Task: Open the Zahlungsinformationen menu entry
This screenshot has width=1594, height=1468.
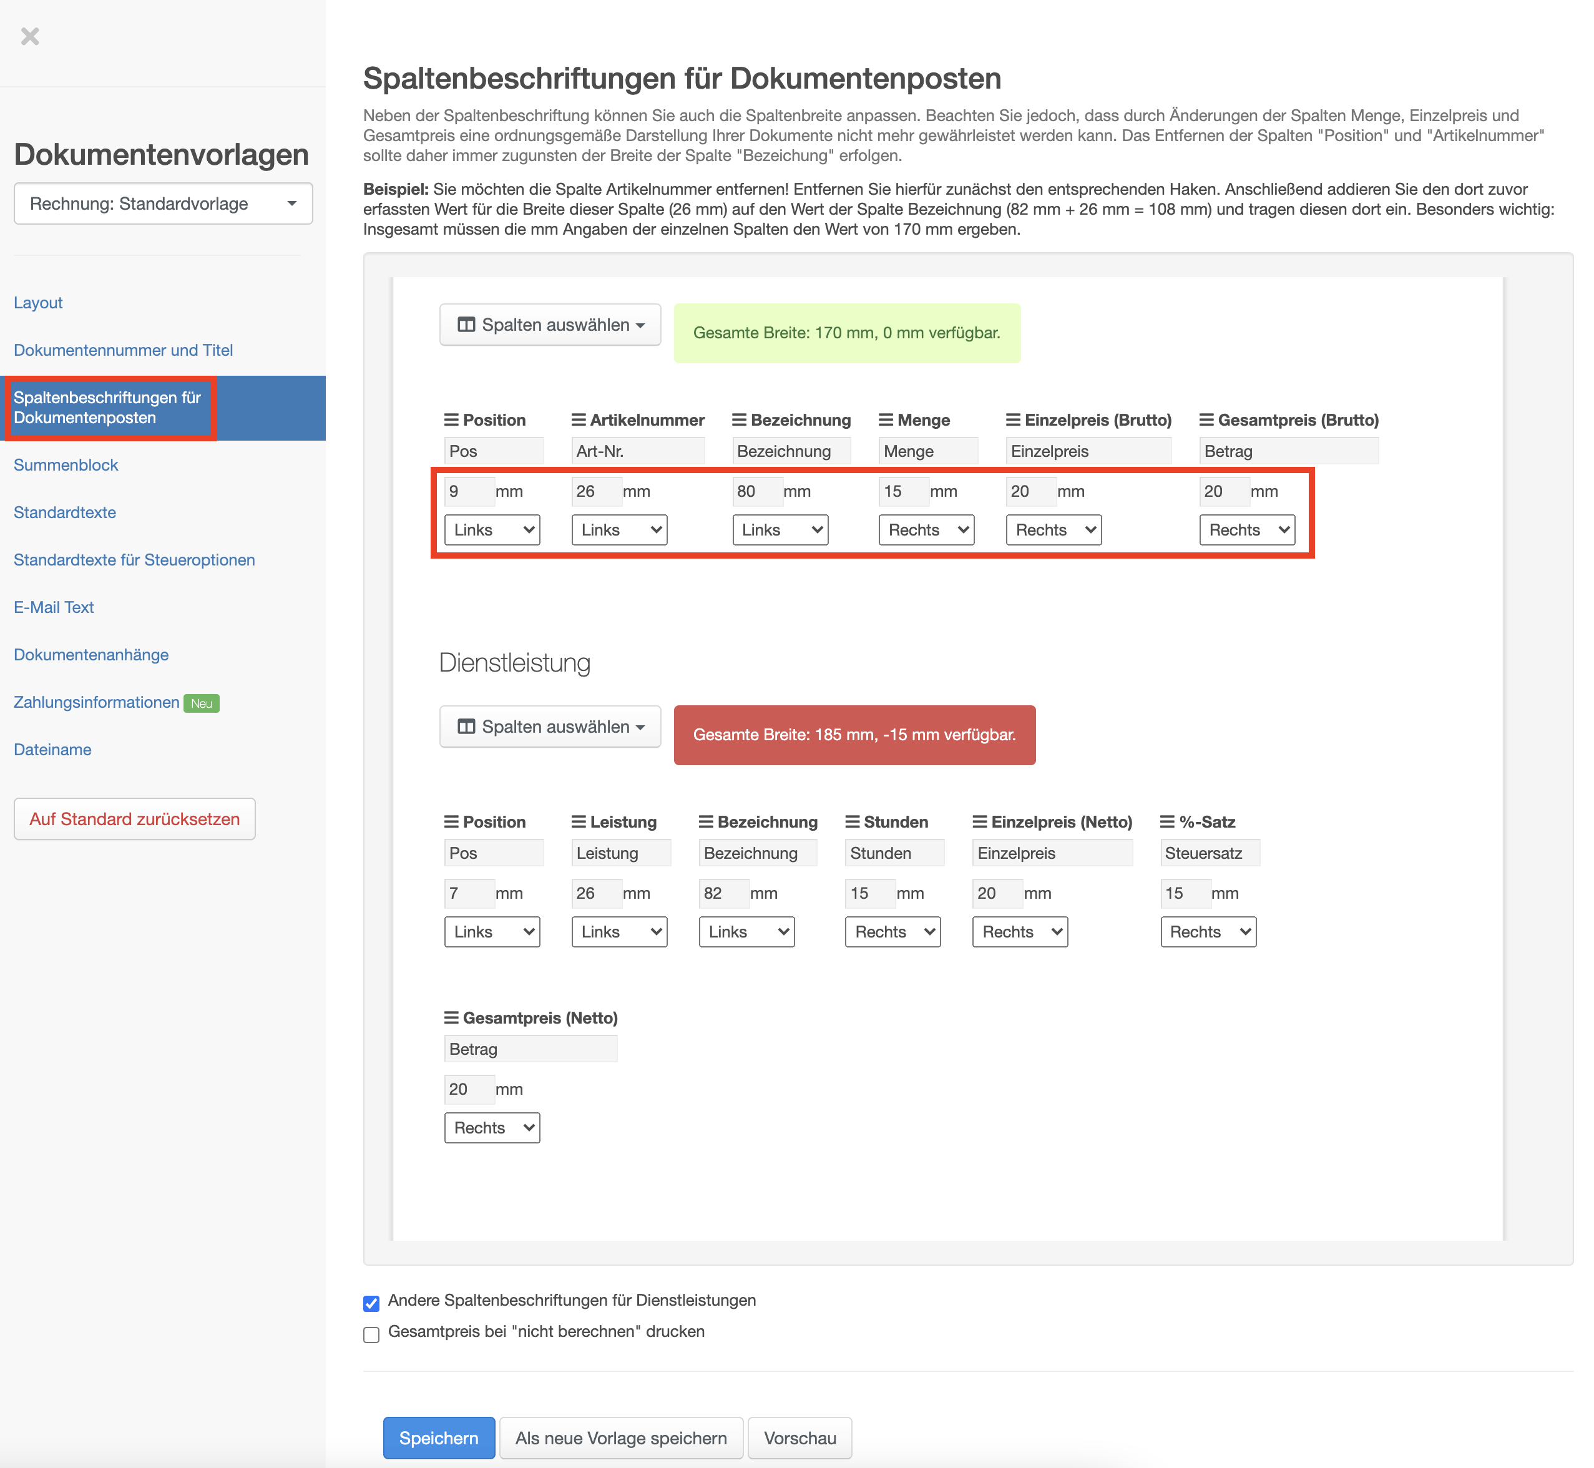Action: point(96,702)
